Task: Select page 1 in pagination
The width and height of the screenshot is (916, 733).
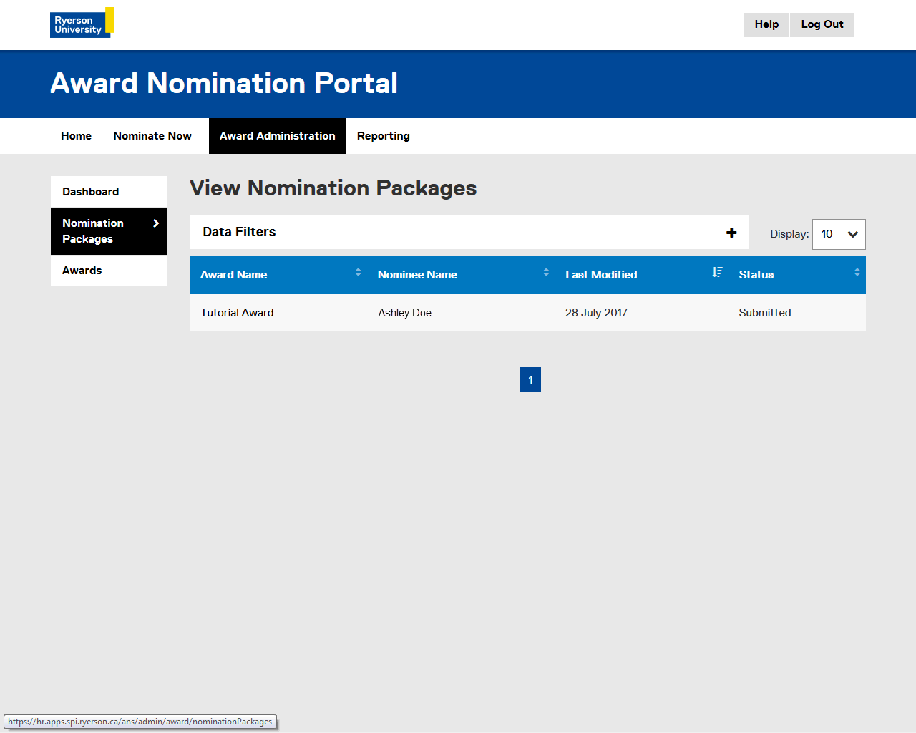Action: tap(530, 380)
